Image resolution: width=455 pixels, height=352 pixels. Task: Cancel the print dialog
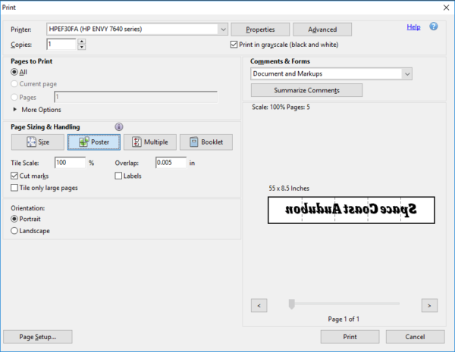416,337
